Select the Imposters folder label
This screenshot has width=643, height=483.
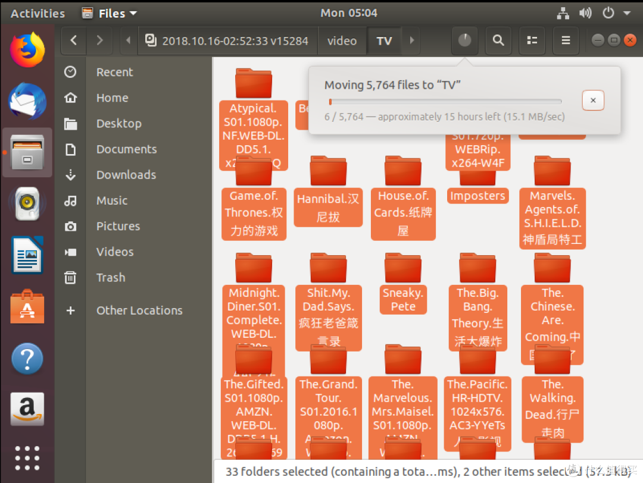pos(477,196)
